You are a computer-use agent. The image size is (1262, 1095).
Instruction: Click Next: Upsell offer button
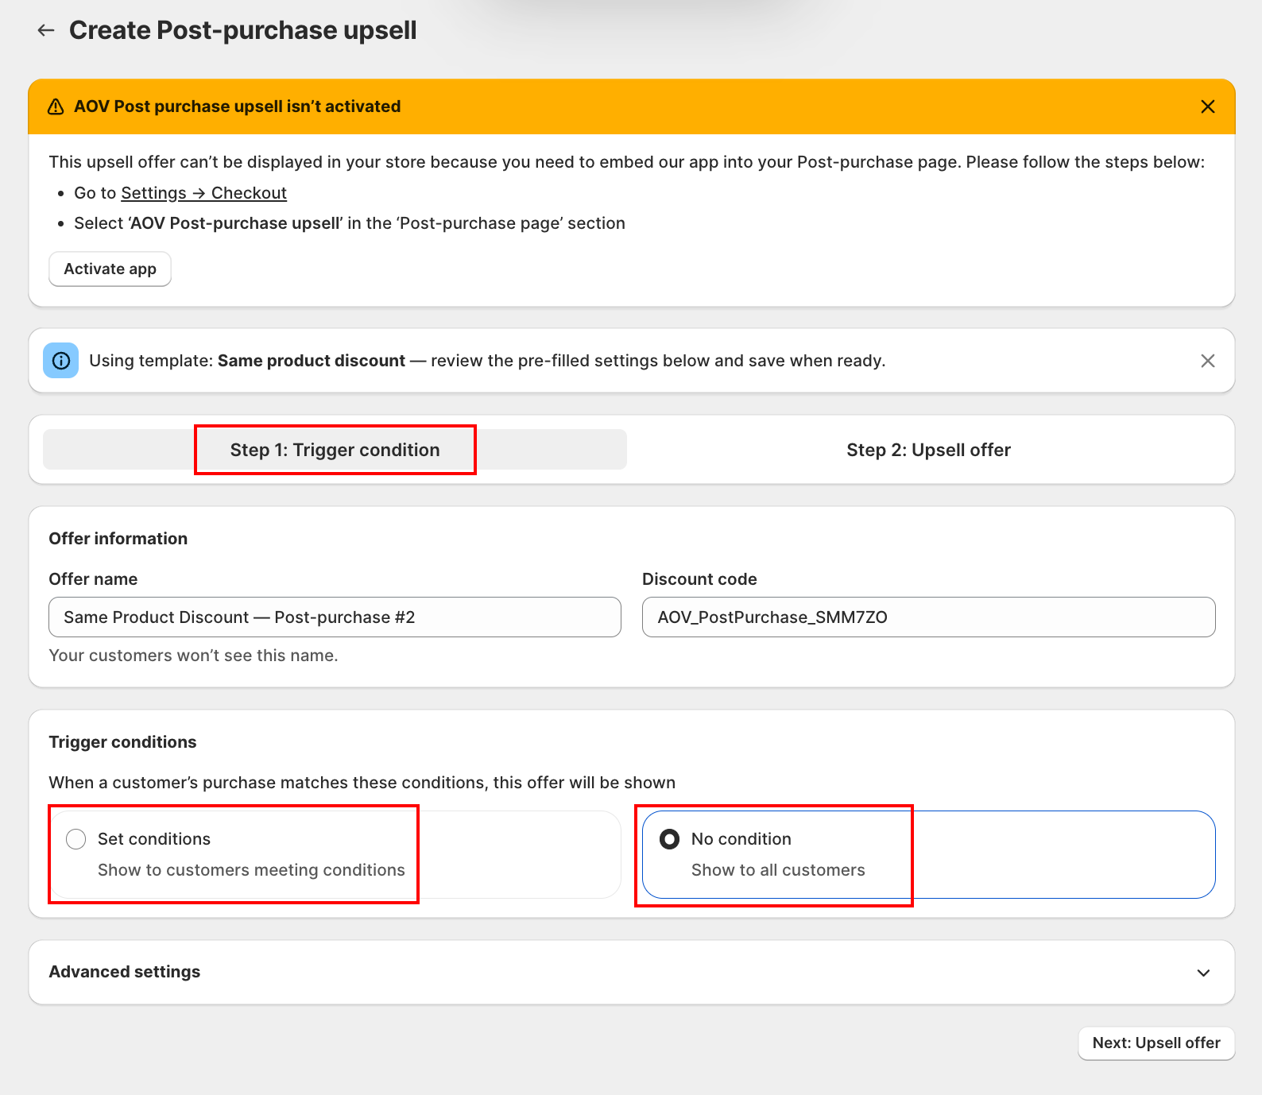pyautogui.click(x=1156, y=1043)
